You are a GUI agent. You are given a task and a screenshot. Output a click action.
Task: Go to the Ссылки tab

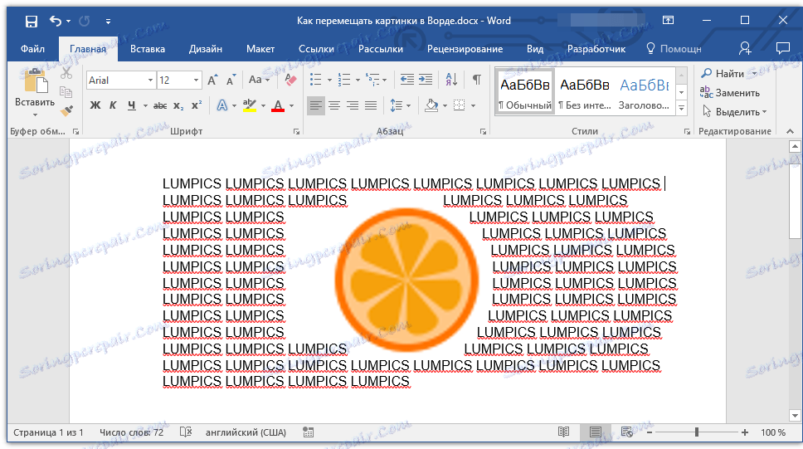(x=316, y=49)
